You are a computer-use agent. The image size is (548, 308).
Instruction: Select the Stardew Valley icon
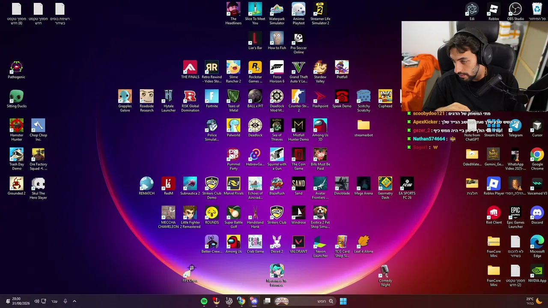coord(320,72)
